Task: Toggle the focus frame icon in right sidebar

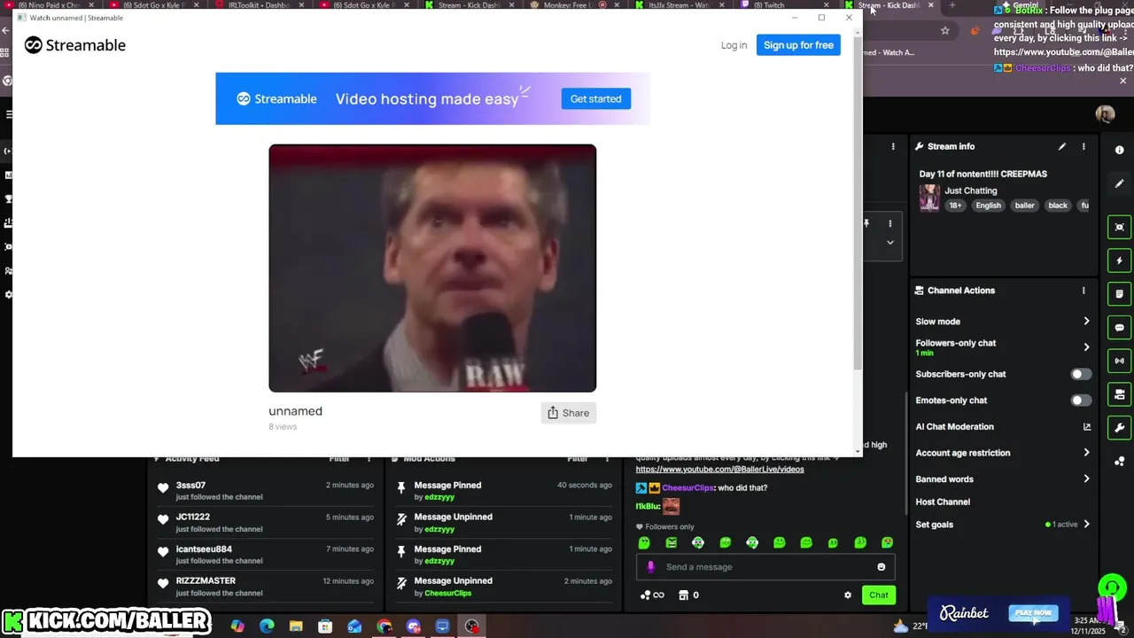Action: (x=1120, y=228)
